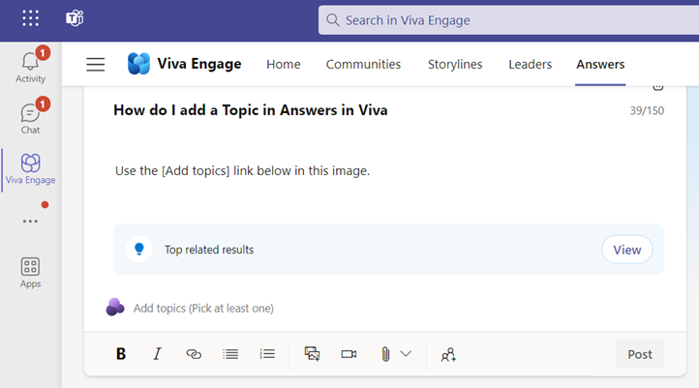View top related results

point(626,250)
